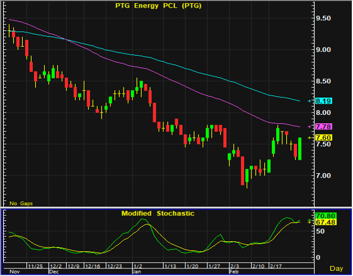The height and width of the screenshot is (276, 353).
Task: Select the magenta moving average value 7.78
Action: pos(323,126)
